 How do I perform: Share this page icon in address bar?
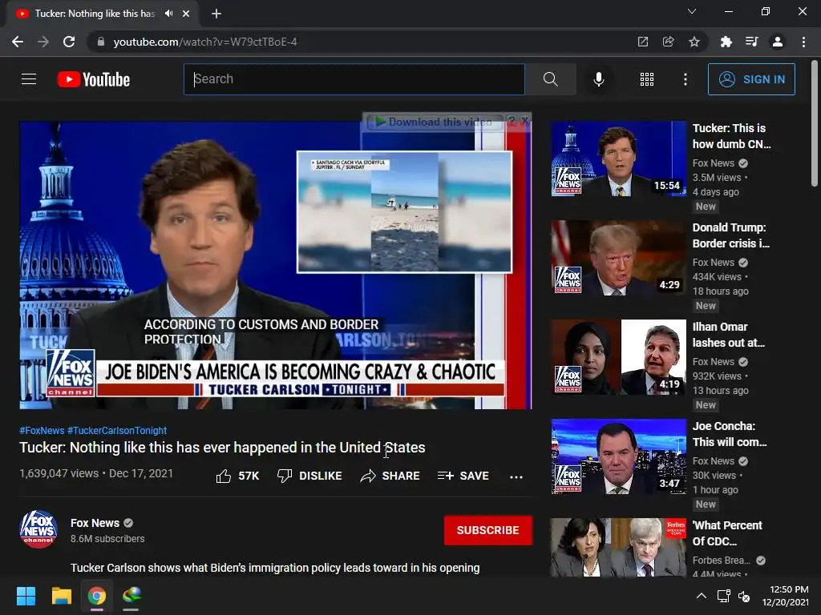coord(668,42)
